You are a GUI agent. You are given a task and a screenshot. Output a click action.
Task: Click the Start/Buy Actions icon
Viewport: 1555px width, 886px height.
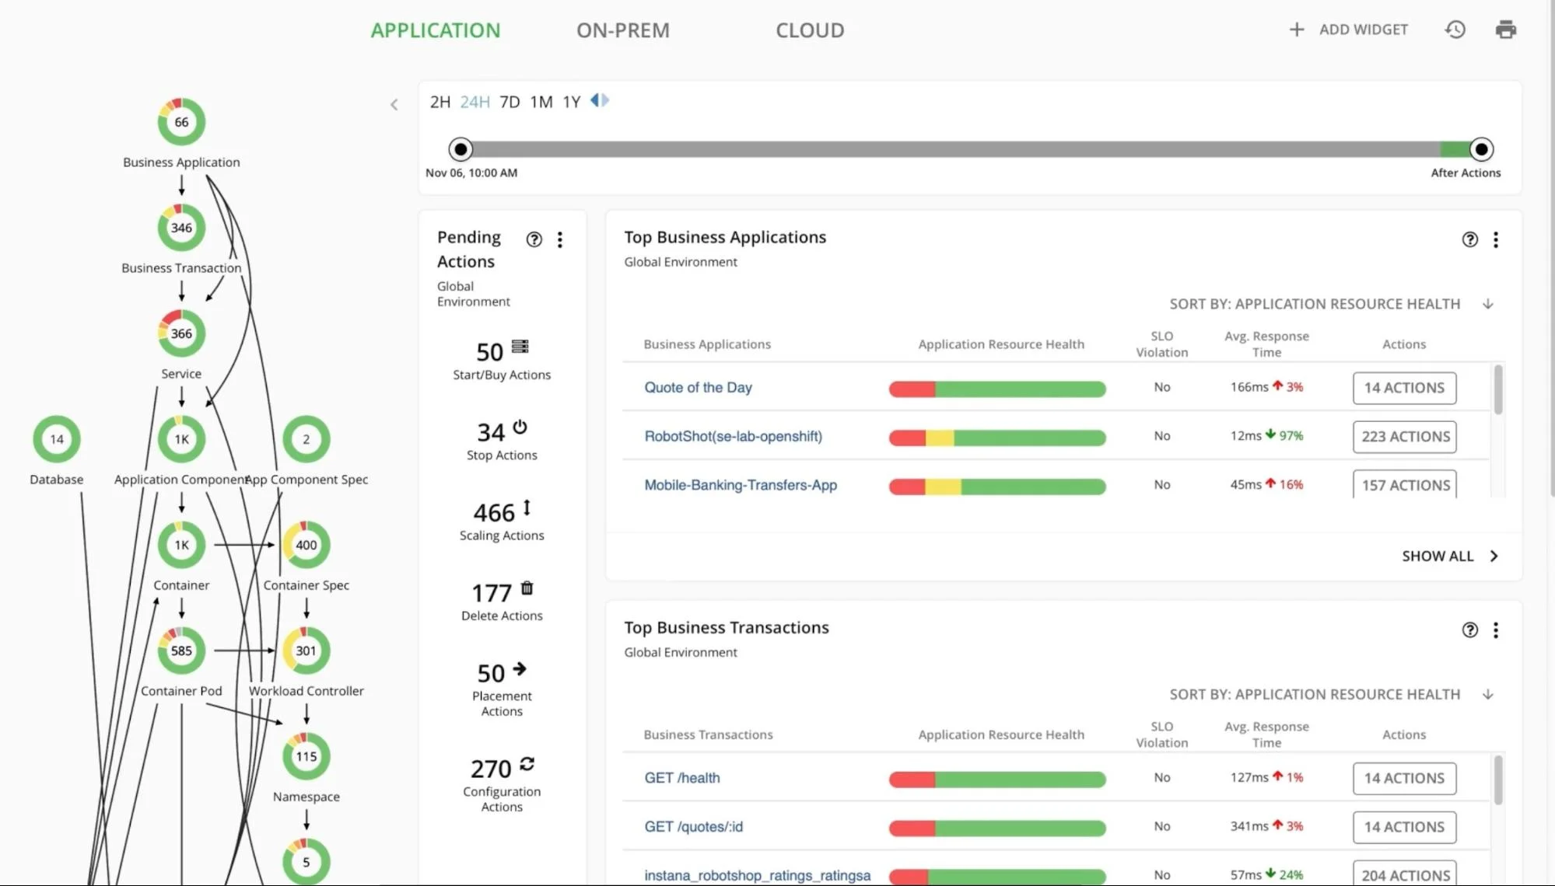coord(520,346)
